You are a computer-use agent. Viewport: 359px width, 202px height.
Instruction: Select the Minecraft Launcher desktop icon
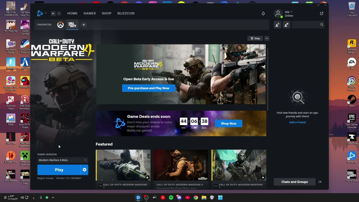pos(25,159)
